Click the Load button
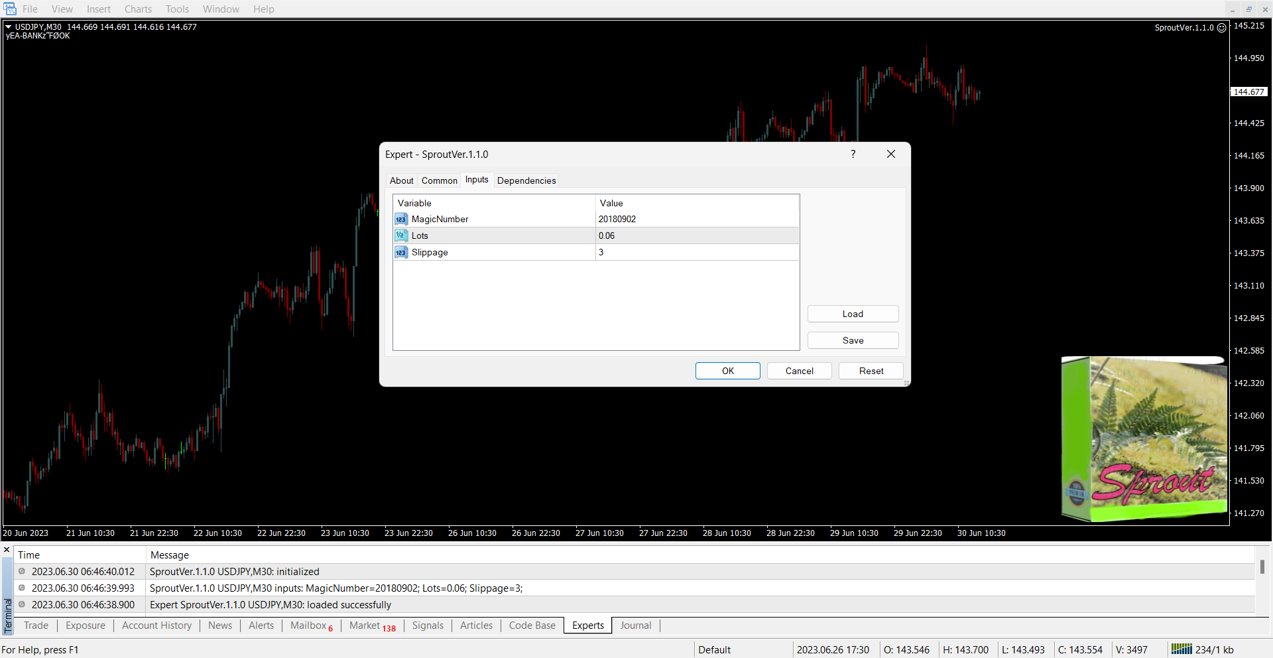Viewport: 1273px width, 658px height. point(853,314)
